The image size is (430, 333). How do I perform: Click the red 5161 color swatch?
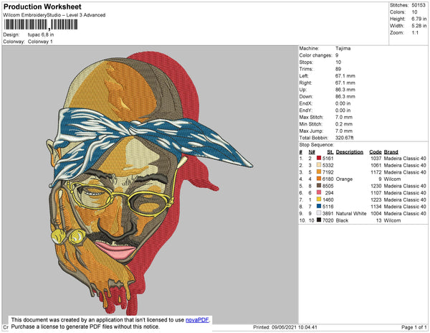click(x=319, y=158)
